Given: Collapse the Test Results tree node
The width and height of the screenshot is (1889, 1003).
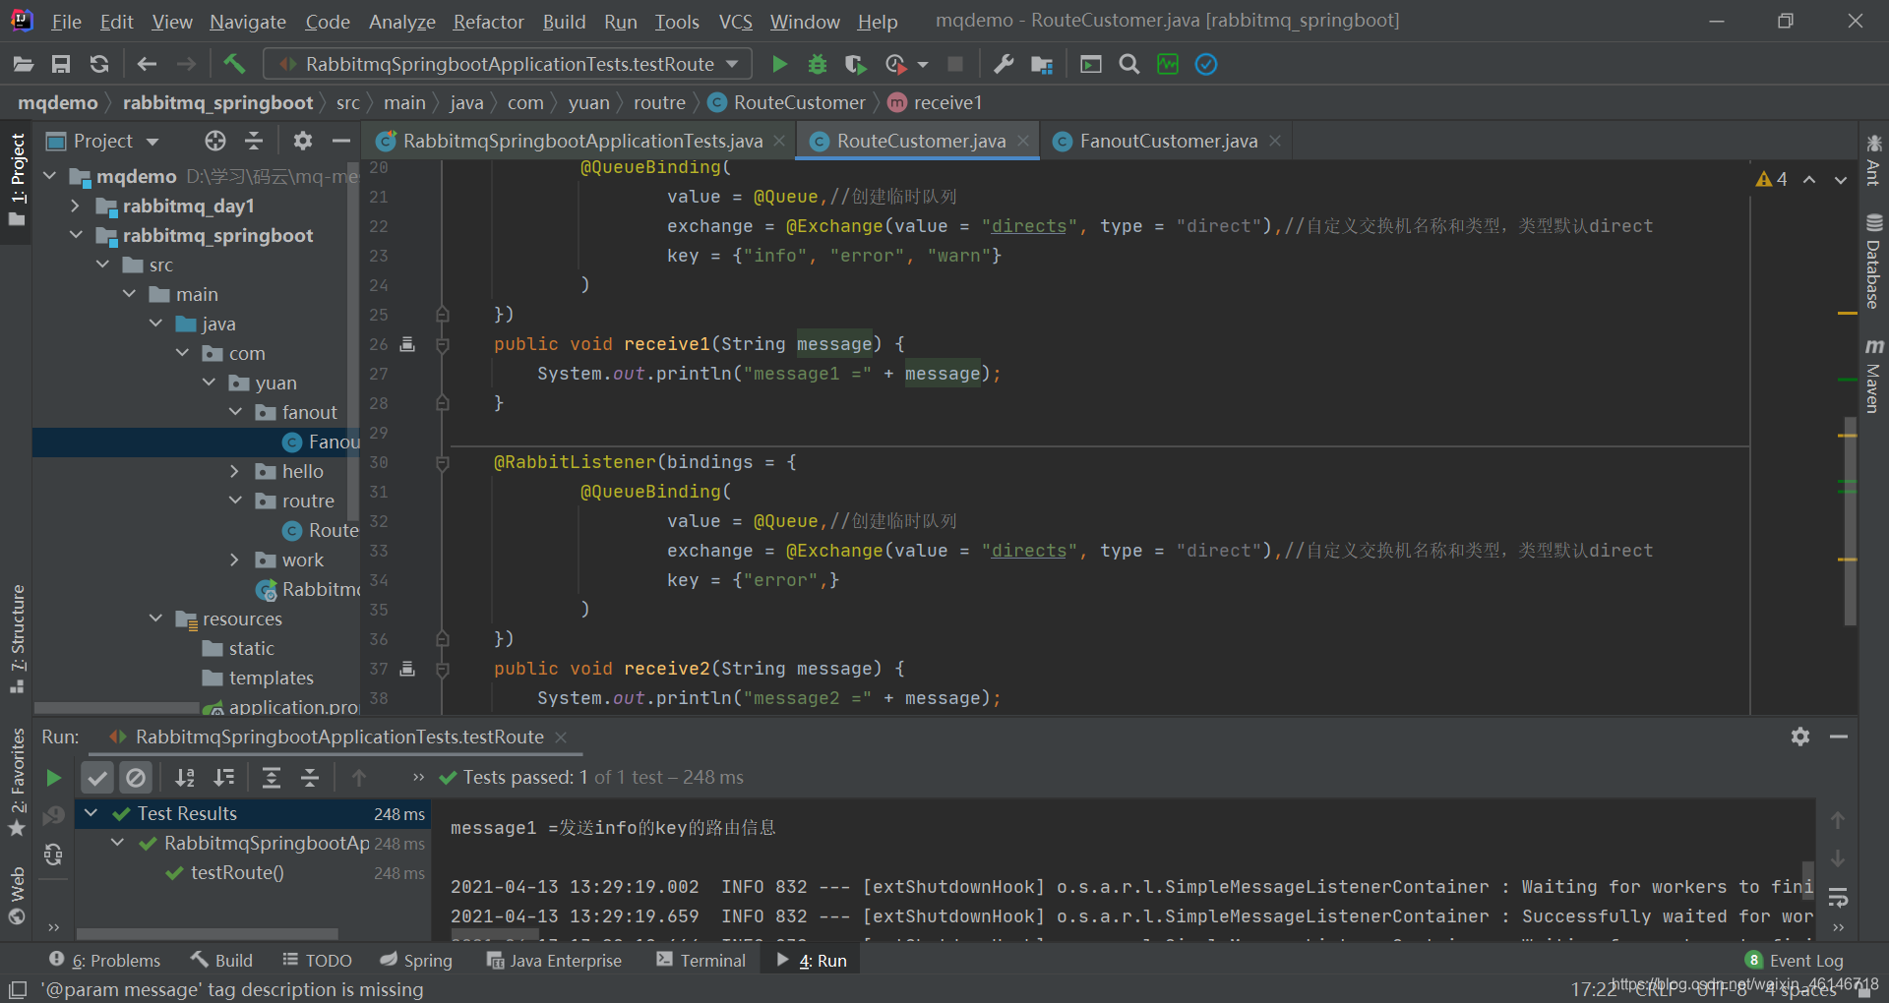Looking at the screenshot, I should pyautogui.click(x=91, y=813).
